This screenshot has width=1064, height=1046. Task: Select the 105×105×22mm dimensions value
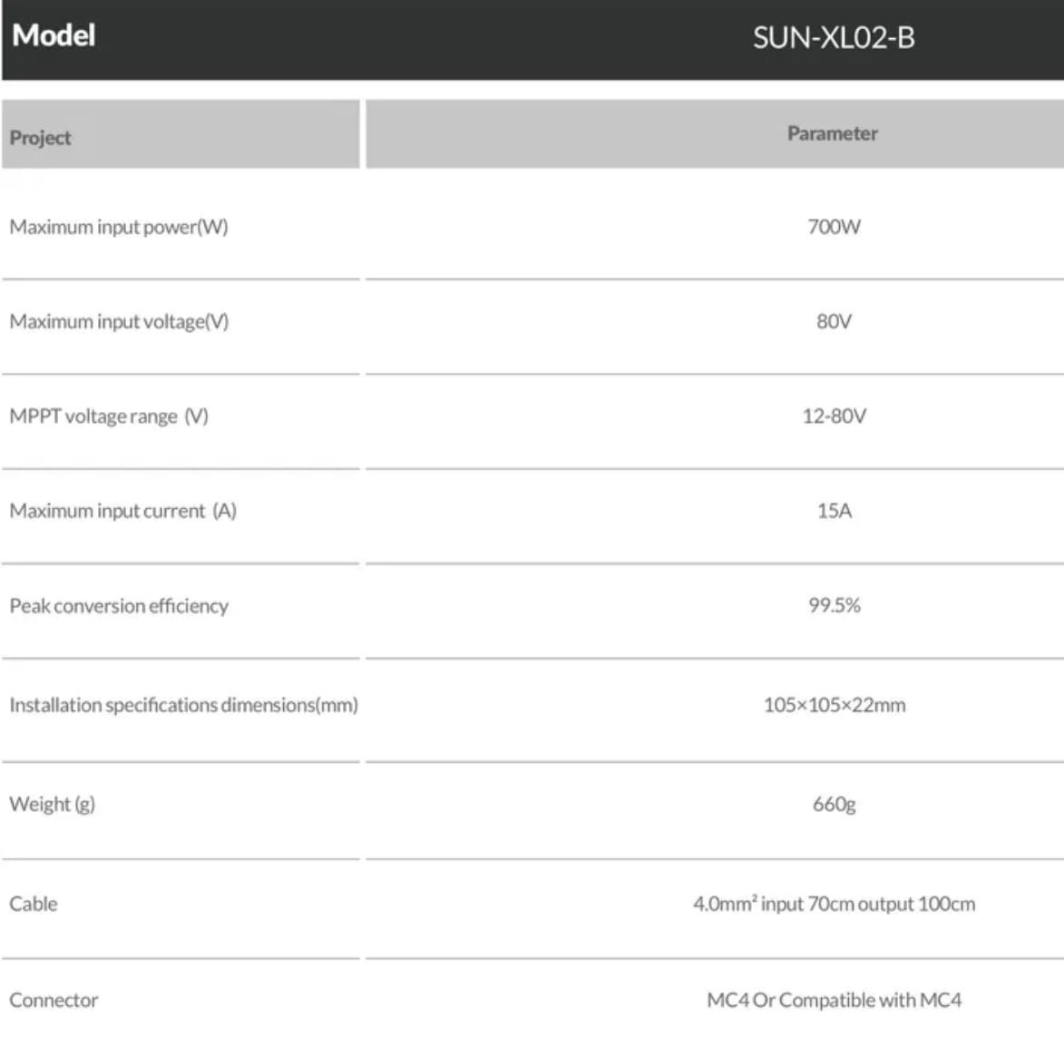834,705
